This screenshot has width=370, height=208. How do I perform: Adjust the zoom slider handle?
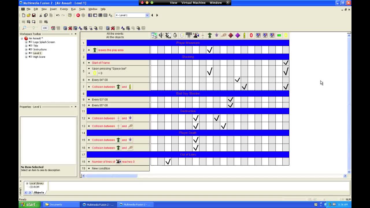(34, 28)
